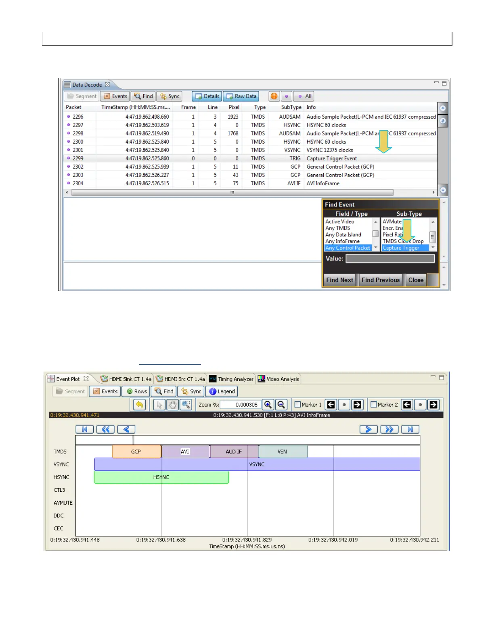
Task: Select packet 2304 AVI InfoFrame row
Action: point(251,184)
